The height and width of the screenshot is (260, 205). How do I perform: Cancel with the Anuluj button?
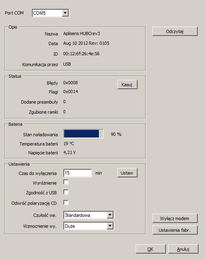(x=183, y=249)
